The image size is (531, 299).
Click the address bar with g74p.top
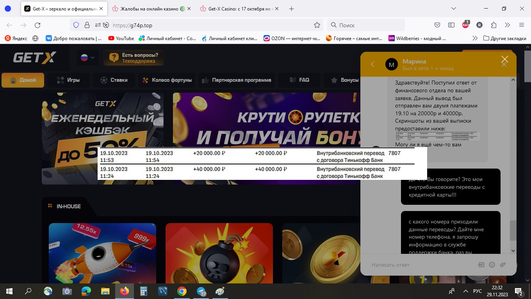[x=197, y=25]
